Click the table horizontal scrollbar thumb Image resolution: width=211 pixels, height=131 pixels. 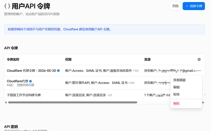pos(73,102)
